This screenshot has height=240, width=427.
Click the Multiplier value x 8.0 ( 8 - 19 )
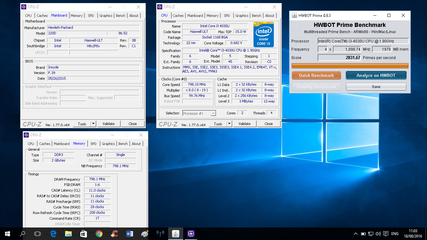197,90
